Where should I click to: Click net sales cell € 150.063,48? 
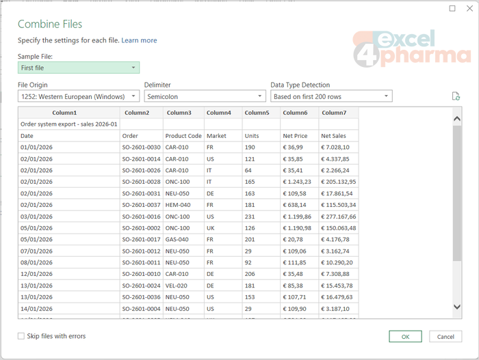tap(339, 228)
